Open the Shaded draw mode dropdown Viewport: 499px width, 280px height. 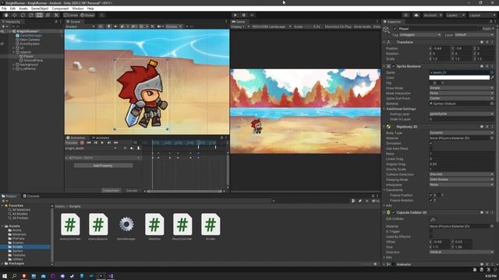(80, 26)
